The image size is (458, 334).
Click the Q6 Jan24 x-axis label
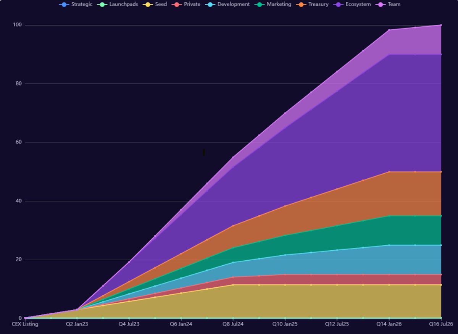[181, 324]
